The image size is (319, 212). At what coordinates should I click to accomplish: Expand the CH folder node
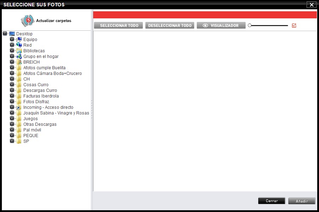coord(12,79)
